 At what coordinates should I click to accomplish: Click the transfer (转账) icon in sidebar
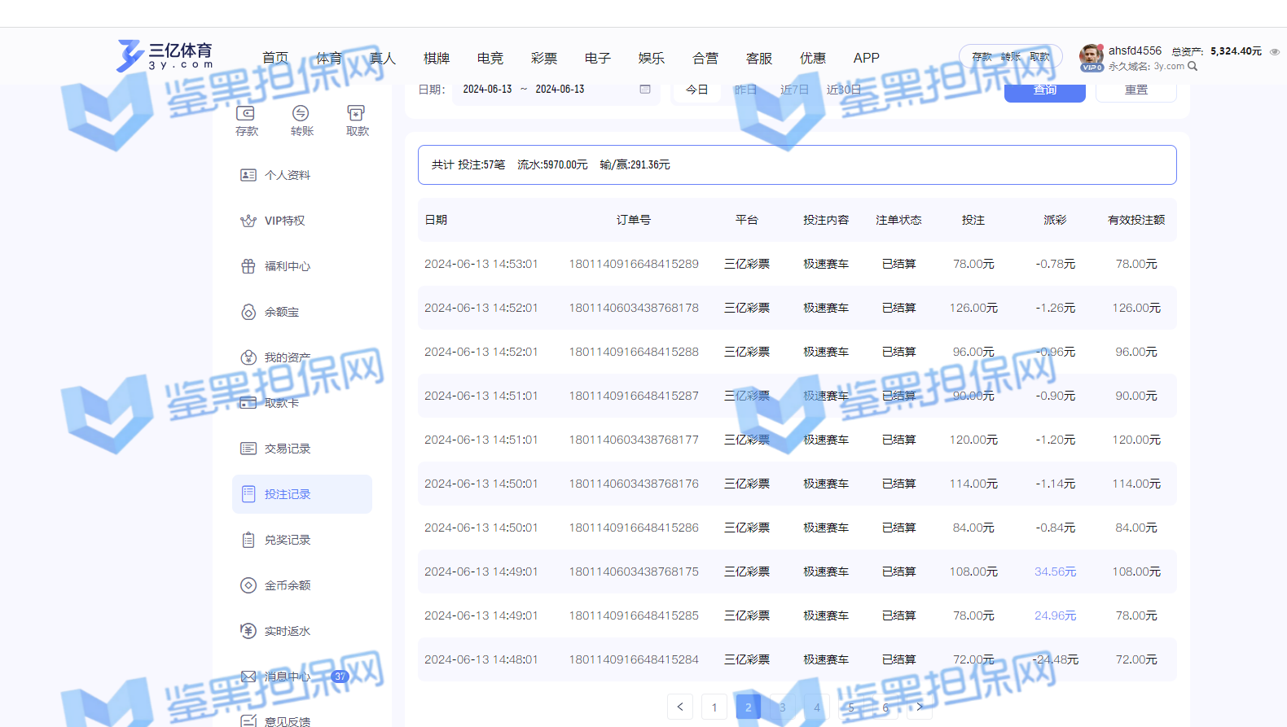point(301,114)
